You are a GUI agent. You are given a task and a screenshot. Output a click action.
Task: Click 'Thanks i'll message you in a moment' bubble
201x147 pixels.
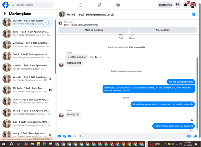click(x=173, y=126)
